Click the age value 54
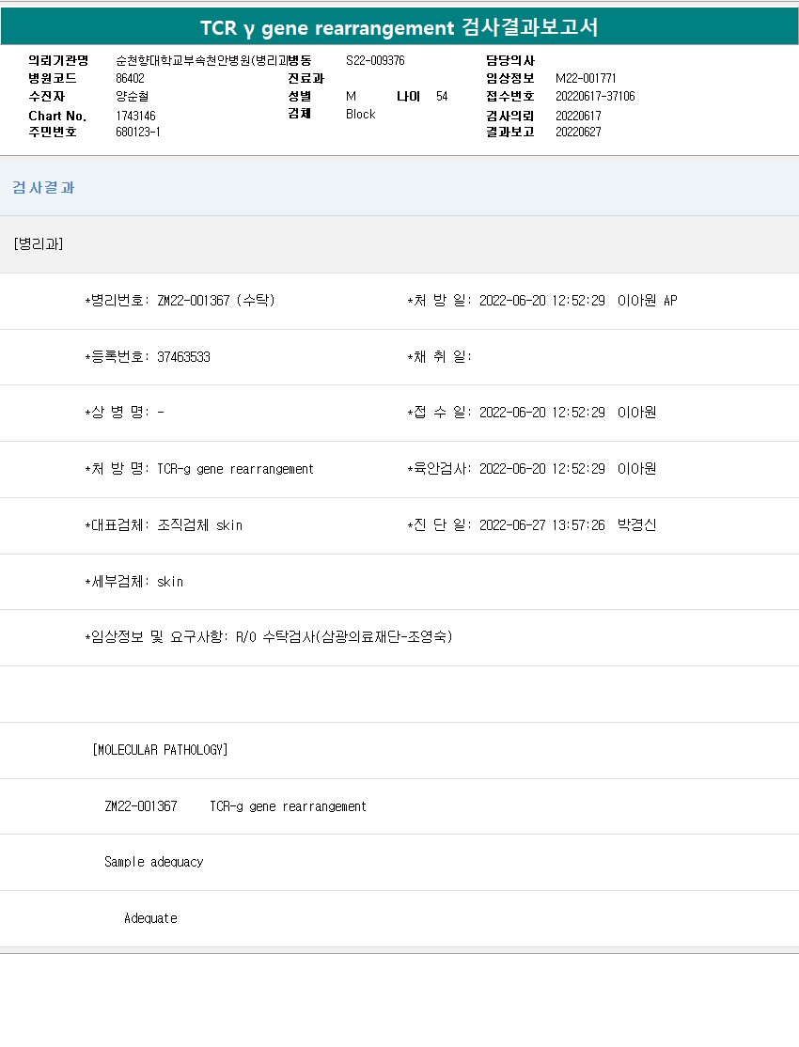The image size is (799, 1047). (x=442, y=96)
